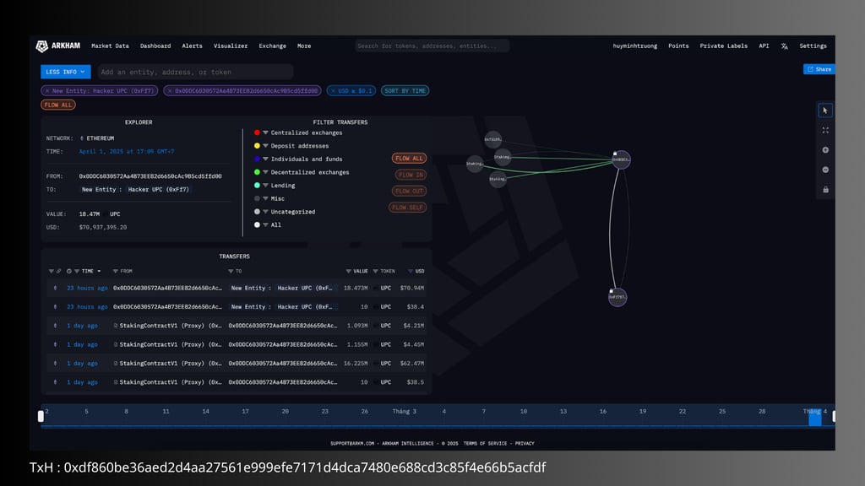The width and height of the screenshot is (865, 486).
Task: Toggle the Sort By Time chip
Action: pos(405,91)
